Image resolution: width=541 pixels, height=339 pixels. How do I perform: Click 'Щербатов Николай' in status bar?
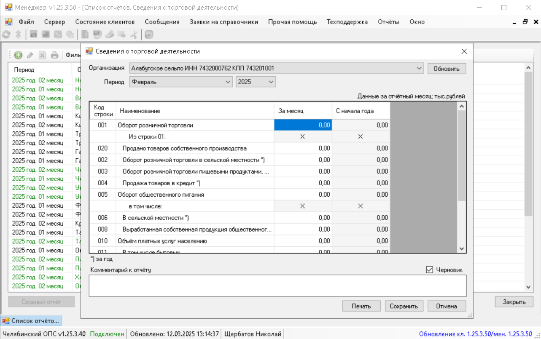(253, 334)
